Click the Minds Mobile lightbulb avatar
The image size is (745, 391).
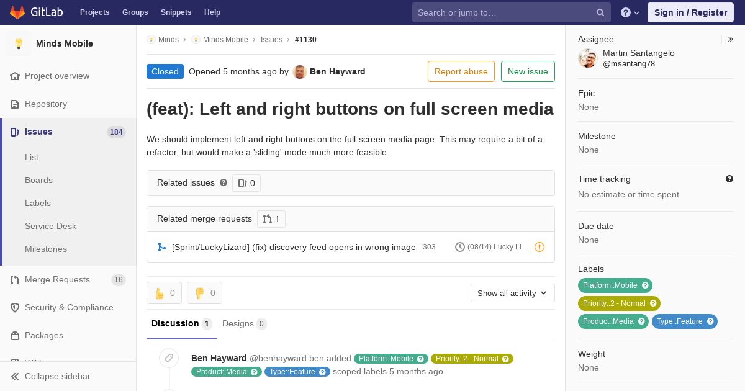point(19,43)
